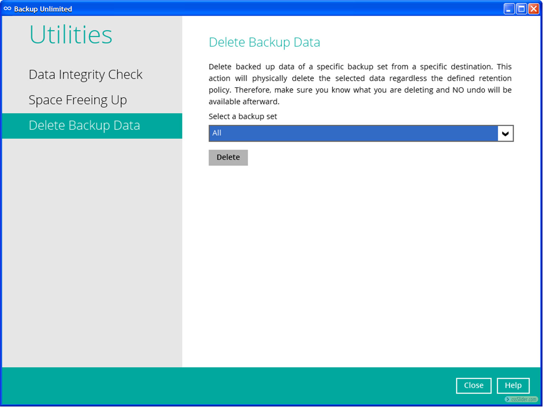
Task: Click the Delete Backup Data panel heading
Action: [264, 42]
